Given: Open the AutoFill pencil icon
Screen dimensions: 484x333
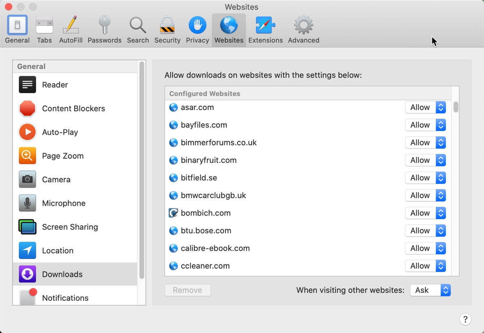Looking at the screenshot, I should pyautogui.click(x=71, y=25).
